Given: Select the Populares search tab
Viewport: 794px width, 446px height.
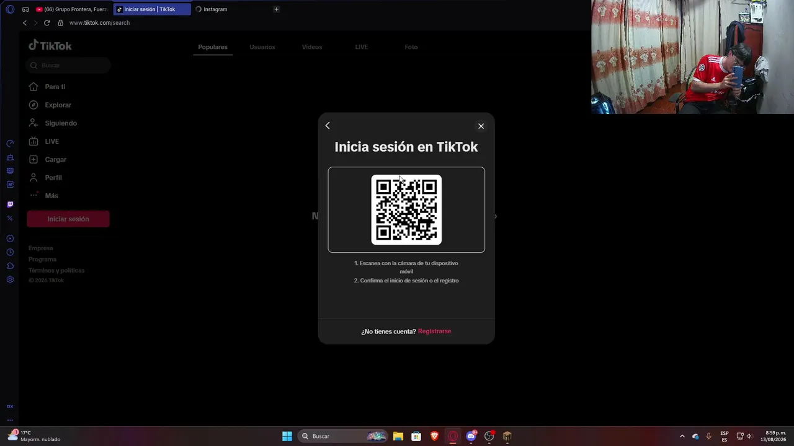Looking at the screenshot, I should click(x=213, y=47).
